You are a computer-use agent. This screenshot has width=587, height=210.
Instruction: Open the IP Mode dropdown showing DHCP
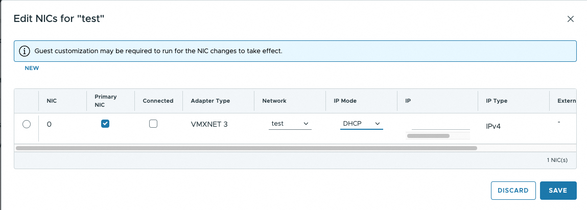(x=361, y=124)
